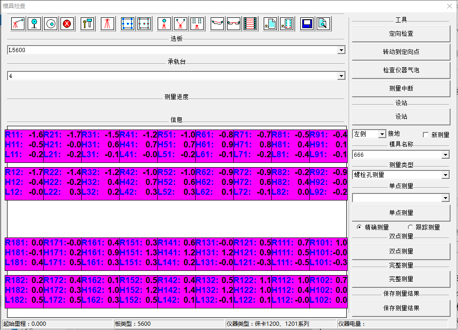This screenshot has width=458, height=330.
Task: Click the red mold profile icon
Action: pyautogui.click(x=233, y=23)
